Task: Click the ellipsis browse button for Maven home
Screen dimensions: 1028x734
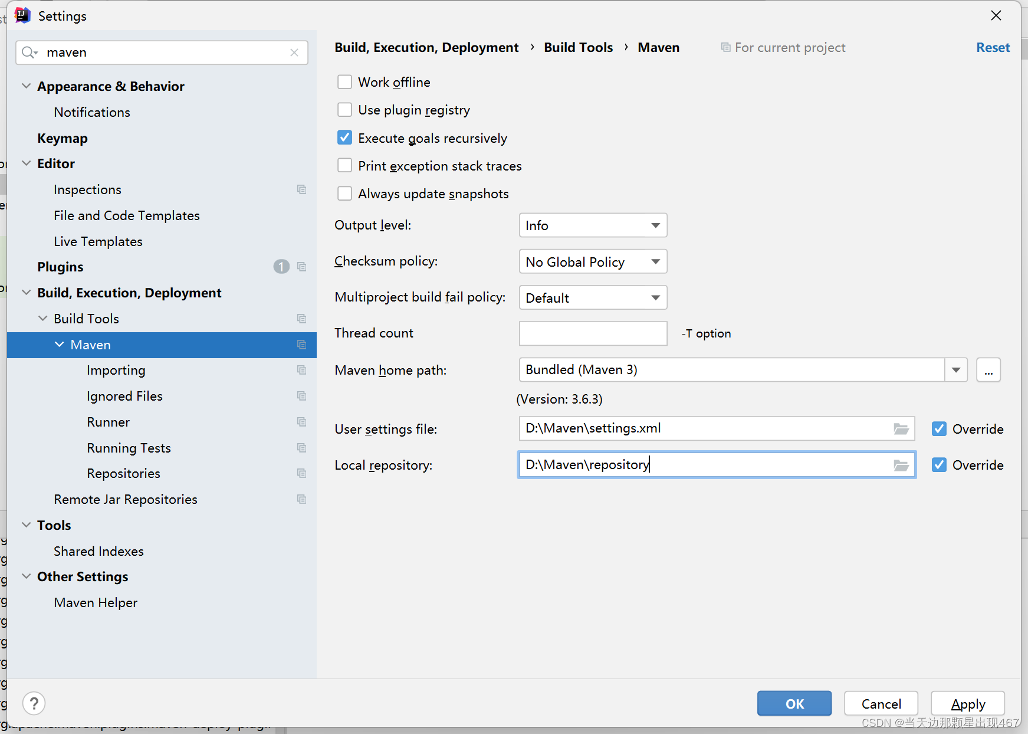Action: coord(988,370)
